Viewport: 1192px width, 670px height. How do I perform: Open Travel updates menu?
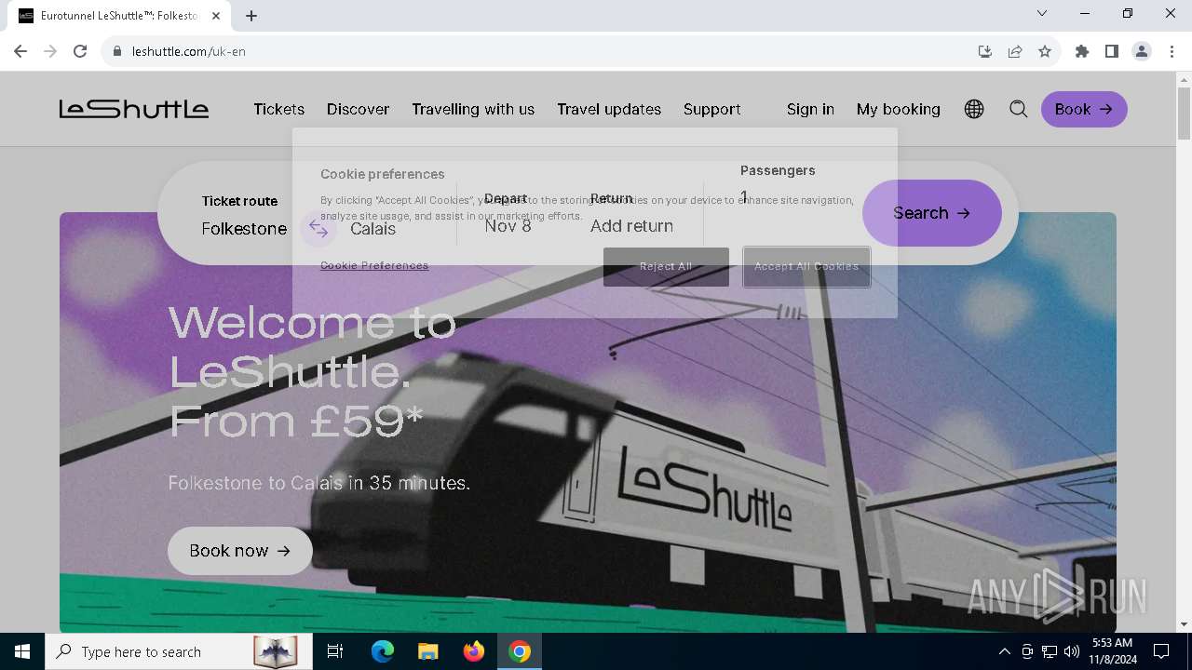pyautogui.click(x=609, y=109)
